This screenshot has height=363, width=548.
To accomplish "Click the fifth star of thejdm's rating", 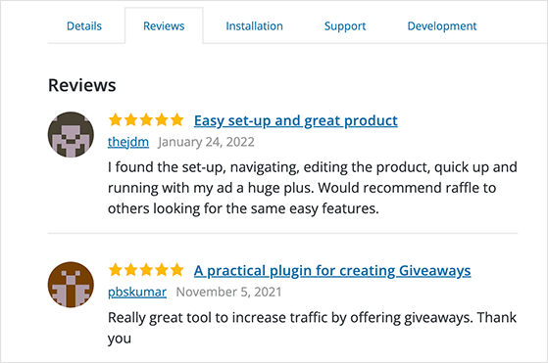I will 176,120.
